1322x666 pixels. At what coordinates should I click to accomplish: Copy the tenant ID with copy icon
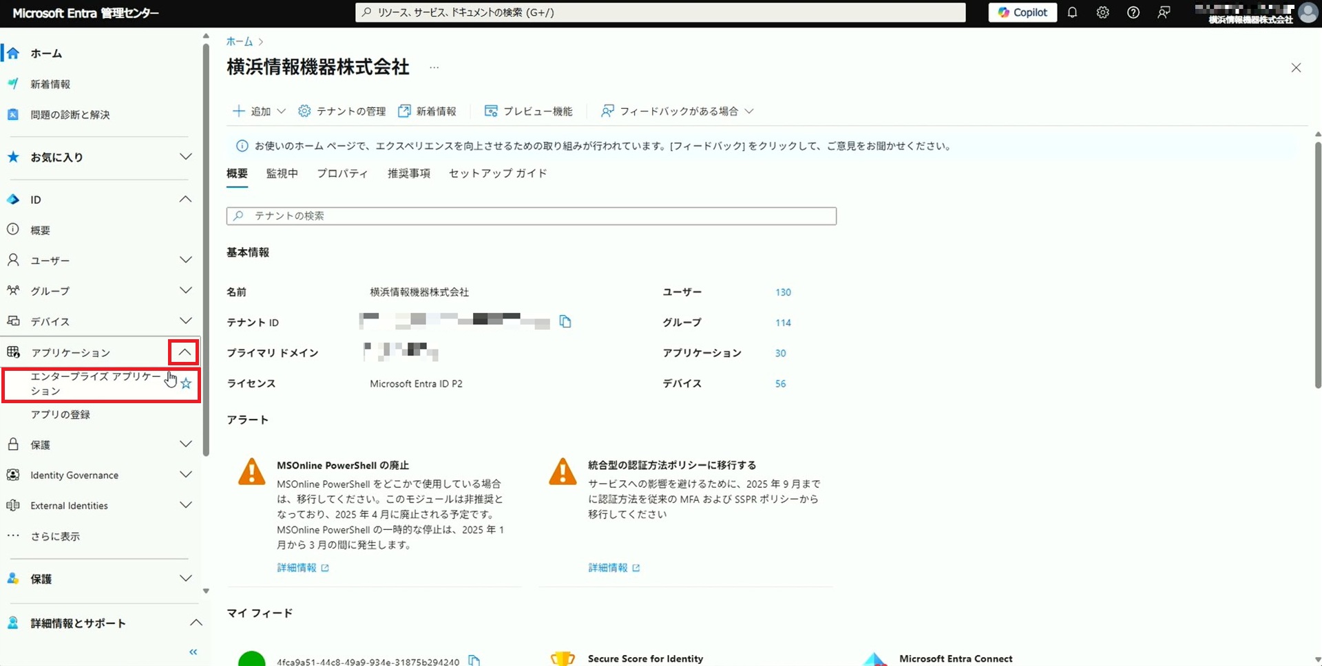coord(565,321)
